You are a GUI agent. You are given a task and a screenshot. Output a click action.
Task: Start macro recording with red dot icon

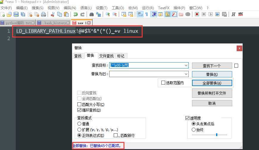pyautogui.click(x=197, y=14)
